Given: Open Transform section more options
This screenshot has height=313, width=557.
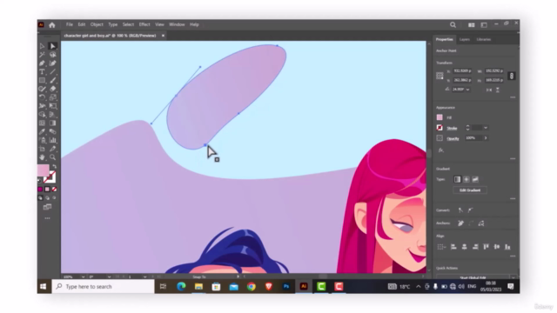Looking at the screenshot, I should 513,97.
